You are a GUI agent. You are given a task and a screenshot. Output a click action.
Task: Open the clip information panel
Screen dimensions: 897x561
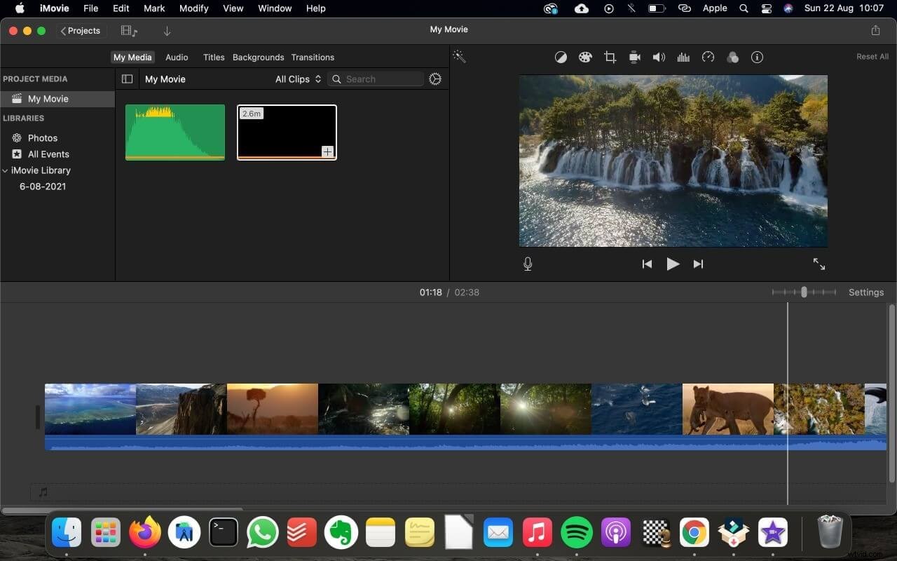pyautogui.click(x=757, y=57)
